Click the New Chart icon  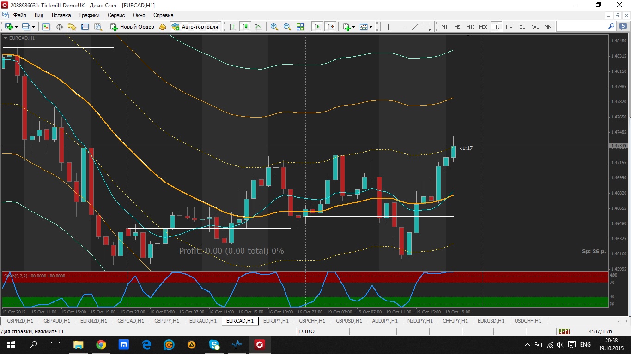coord(9,27)
